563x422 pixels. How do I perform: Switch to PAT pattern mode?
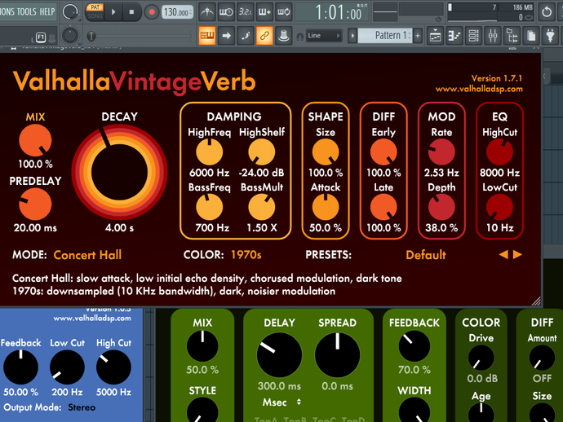(95, 7)
